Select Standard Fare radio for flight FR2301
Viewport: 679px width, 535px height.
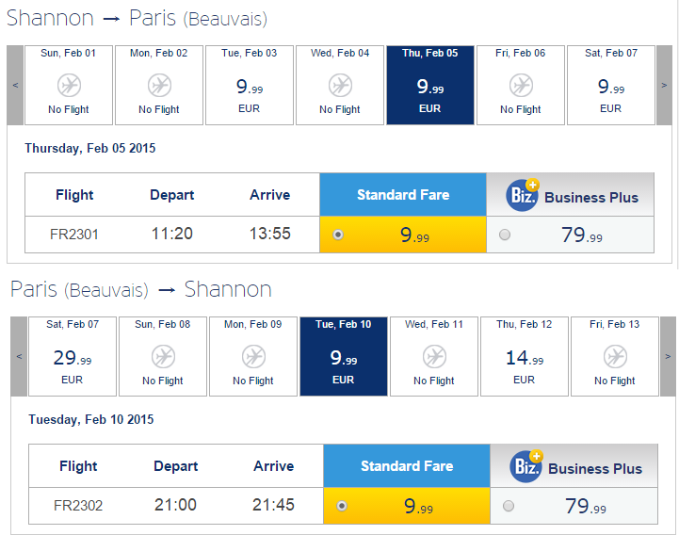click(x=338, y=235)
